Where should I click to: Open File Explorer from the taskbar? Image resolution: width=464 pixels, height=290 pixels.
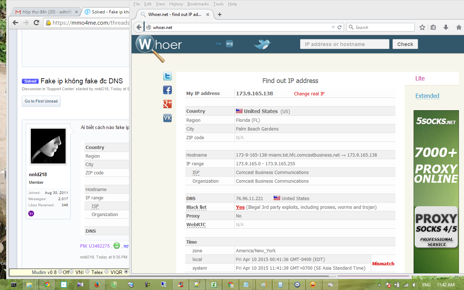29,285
